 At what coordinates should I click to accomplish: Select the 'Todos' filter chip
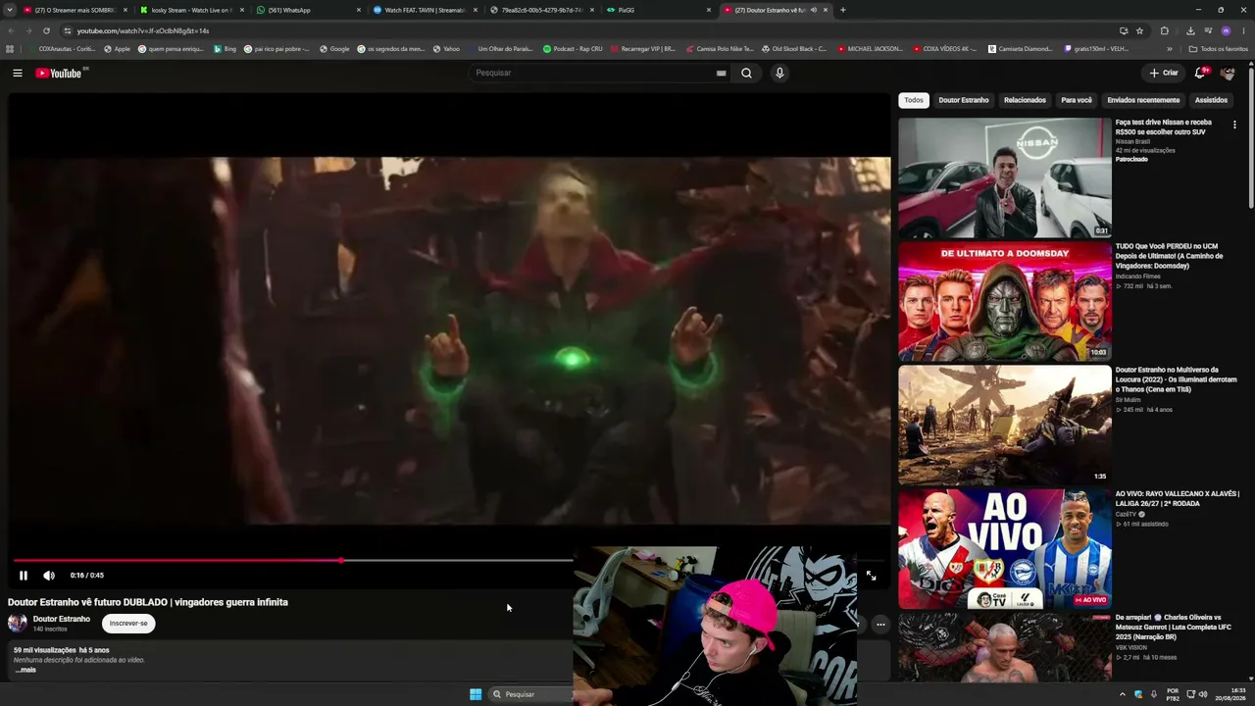(x=914, y=100)
